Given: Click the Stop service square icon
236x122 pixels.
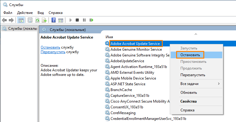Looking at the screenshot, I should point(77,20).
